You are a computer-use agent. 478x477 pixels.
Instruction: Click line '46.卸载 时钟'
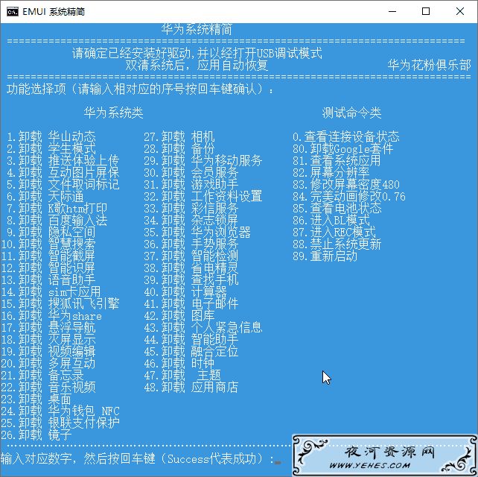[x=179, y=363]
